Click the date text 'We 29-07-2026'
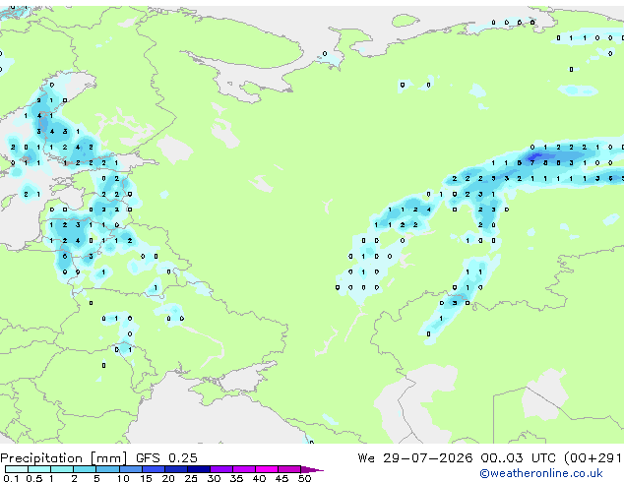Viewport: 624px width, 482px height. click(415, 458)
